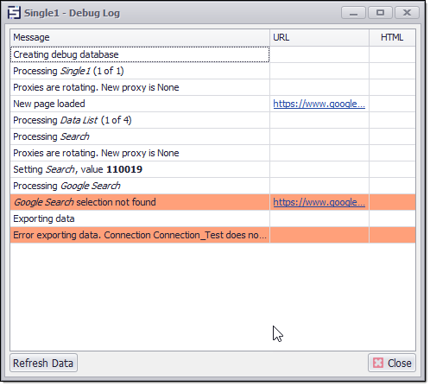Select the Google Search selection not found row
Image resolution: width=430 pixels, height=386 pixels.
point(212,202)
